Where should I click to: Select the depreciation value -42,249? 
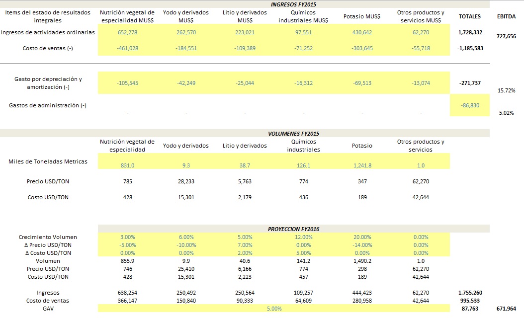pos(186,83)
